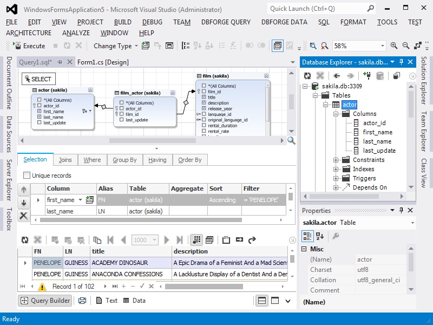Go to the first page of results
Screen dimensions: 433x325
click(110, 240)
